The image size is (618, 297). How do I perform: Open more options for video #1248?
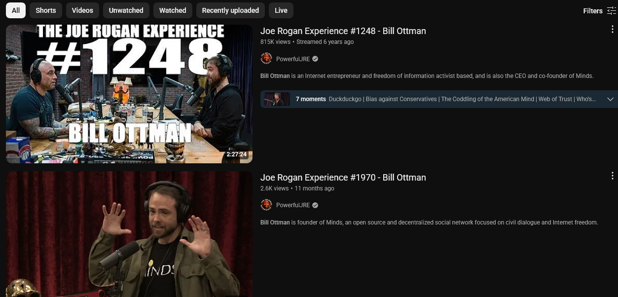tap(612, 30)
